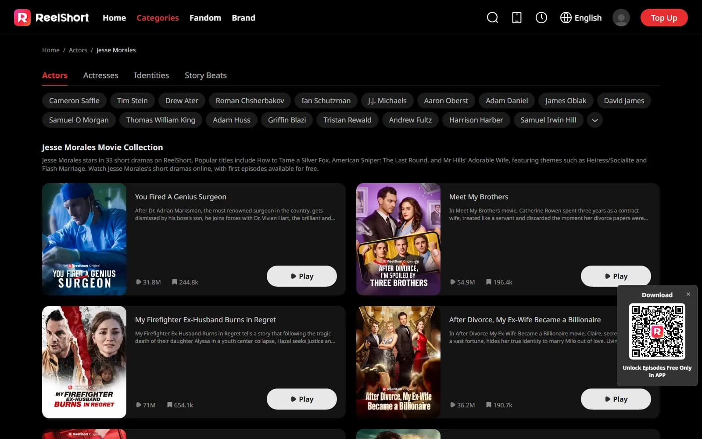Switch to the Actors tab
This screenshot has width=702, height=439.
(55, 75)
